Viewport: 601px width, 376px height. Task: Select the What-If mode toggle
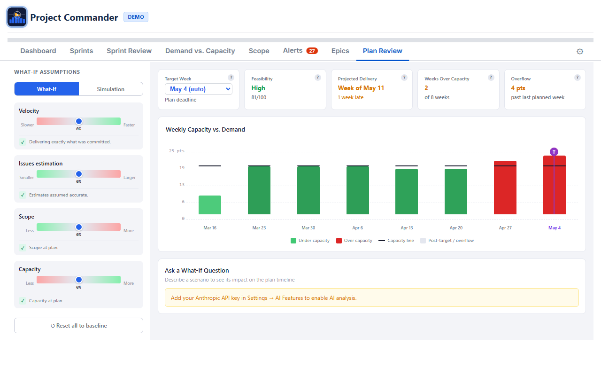pos(46,89)
